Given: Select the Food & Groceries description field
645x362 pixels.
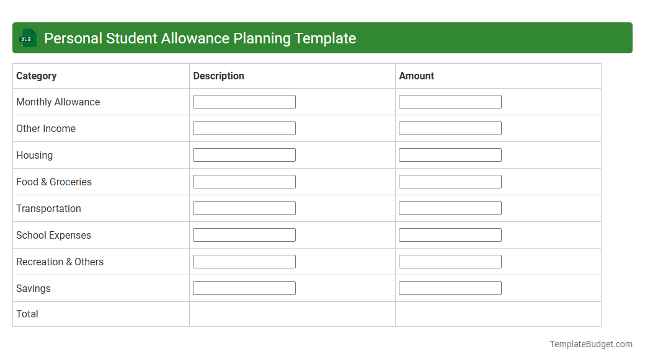Looking at the screenshot, I should (244, 181).
